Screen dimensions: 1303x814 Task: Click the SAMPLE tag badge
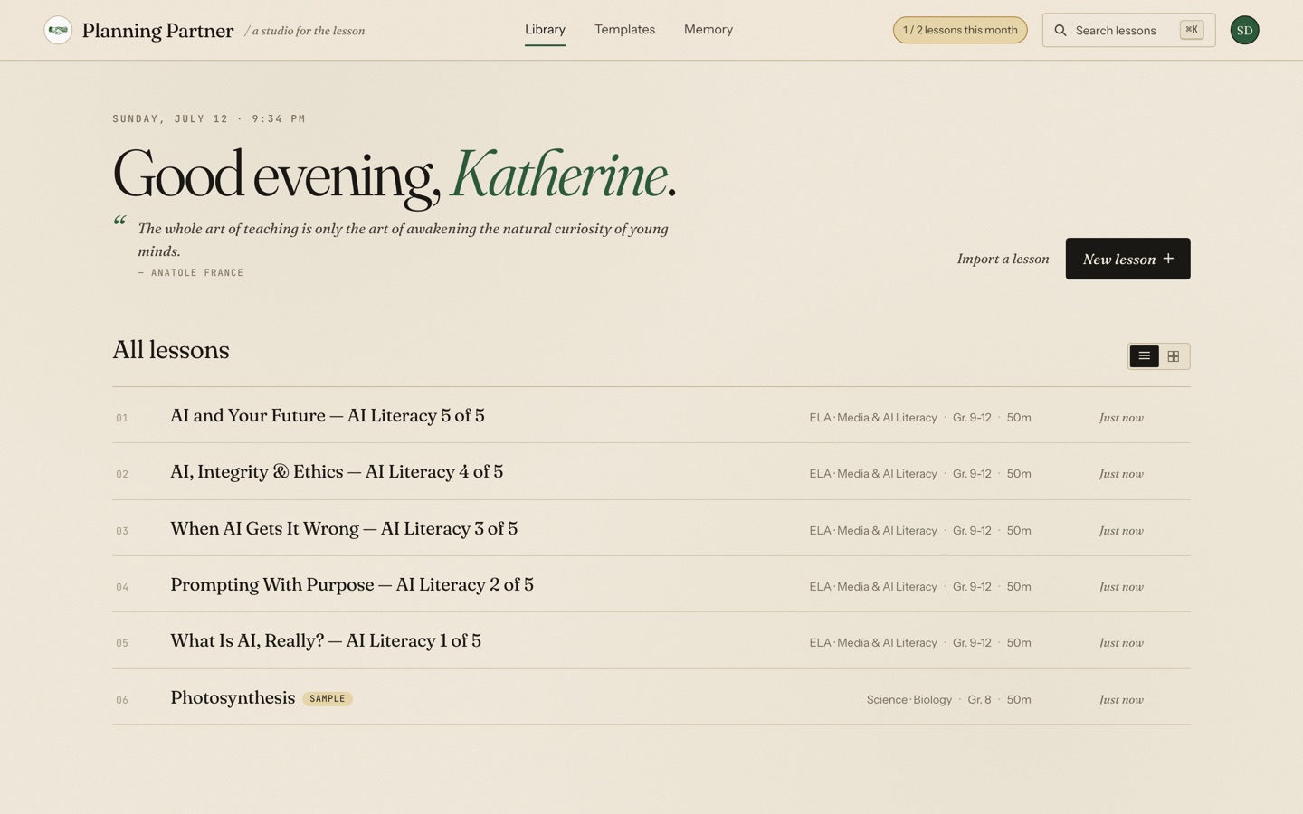coord(328,698)
